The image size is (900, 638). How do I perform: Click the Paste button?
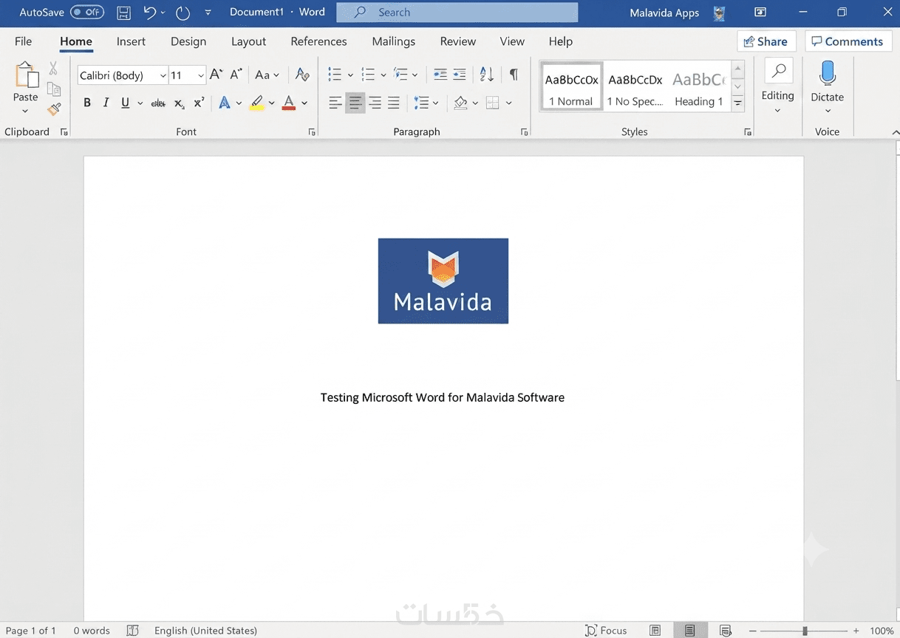point(26,82)
